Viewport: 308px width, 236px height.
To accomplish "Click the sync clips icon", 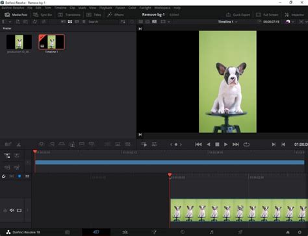I will point(34,21).
